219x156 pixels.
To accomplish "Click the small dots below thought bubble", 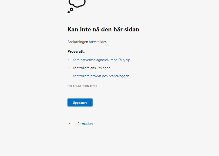I will 71,10.
